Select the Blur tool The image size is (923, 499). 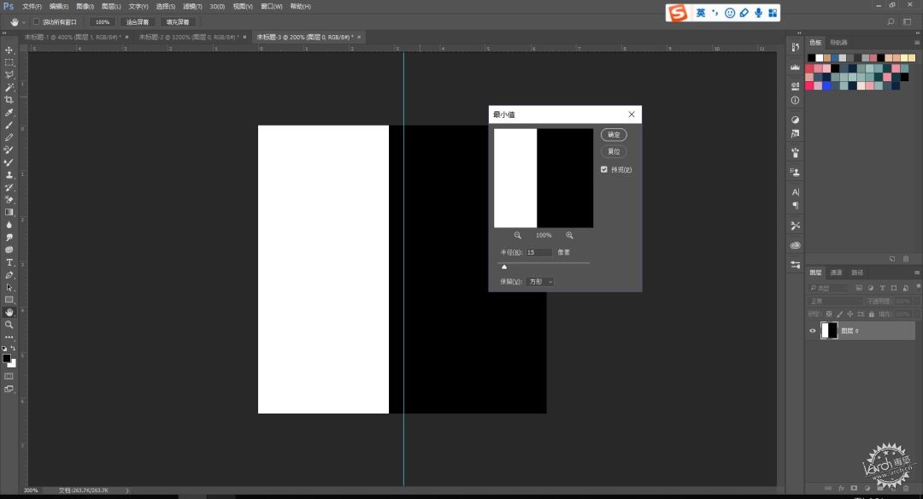[x=9, y=225]
